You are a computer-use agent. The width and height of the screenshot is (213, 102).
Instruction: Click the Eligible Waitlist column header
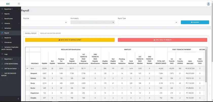tap(105, 62)
